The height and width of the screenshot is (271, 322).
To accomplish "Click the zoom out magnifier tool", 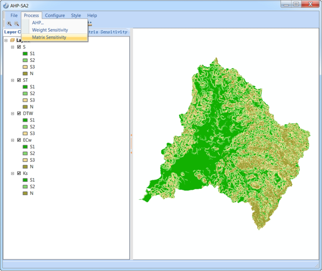I will 16,23.
